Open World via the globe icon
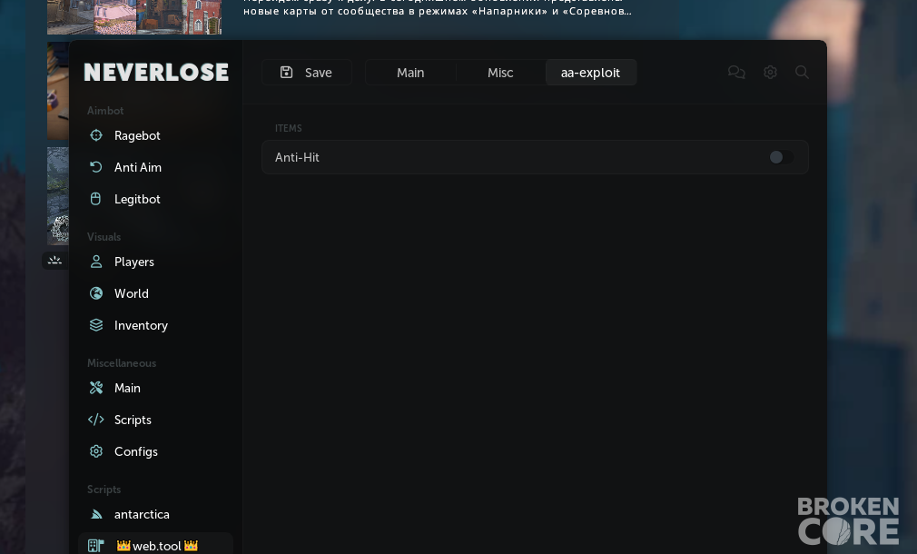The image size is (917, 554). tap(96, 293)
